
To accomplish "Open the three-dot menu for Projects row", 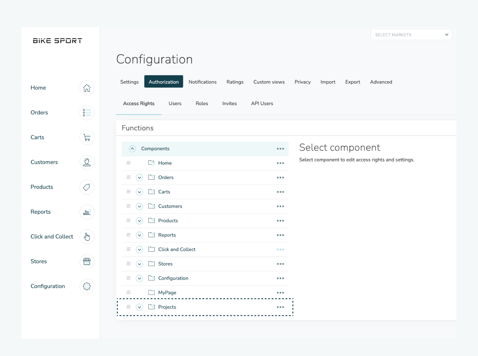I will [x=280, y=307].
